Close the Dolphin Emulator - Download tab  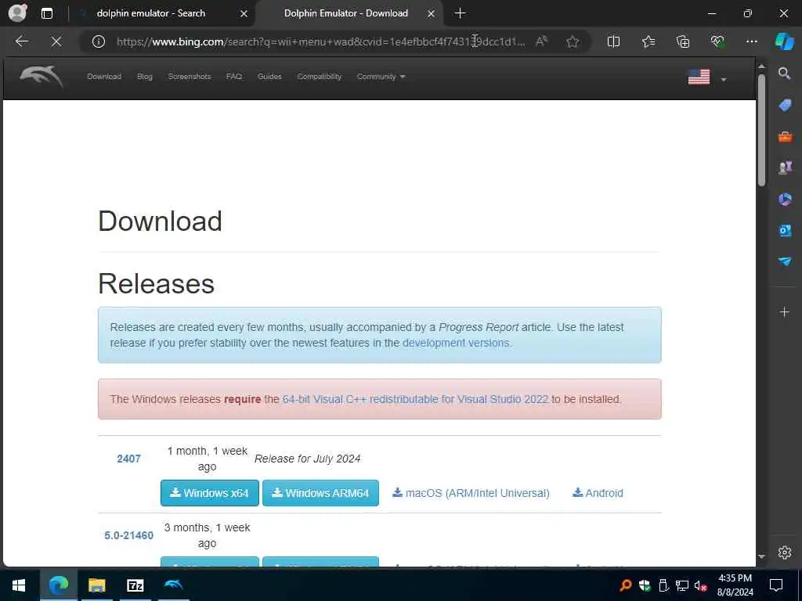[432, 14]
